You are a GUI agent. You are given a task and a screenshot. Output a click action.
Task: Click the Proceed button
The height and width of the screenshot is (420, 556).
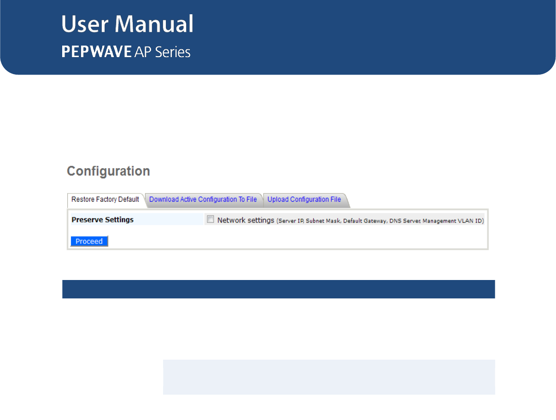pos(89,241)
